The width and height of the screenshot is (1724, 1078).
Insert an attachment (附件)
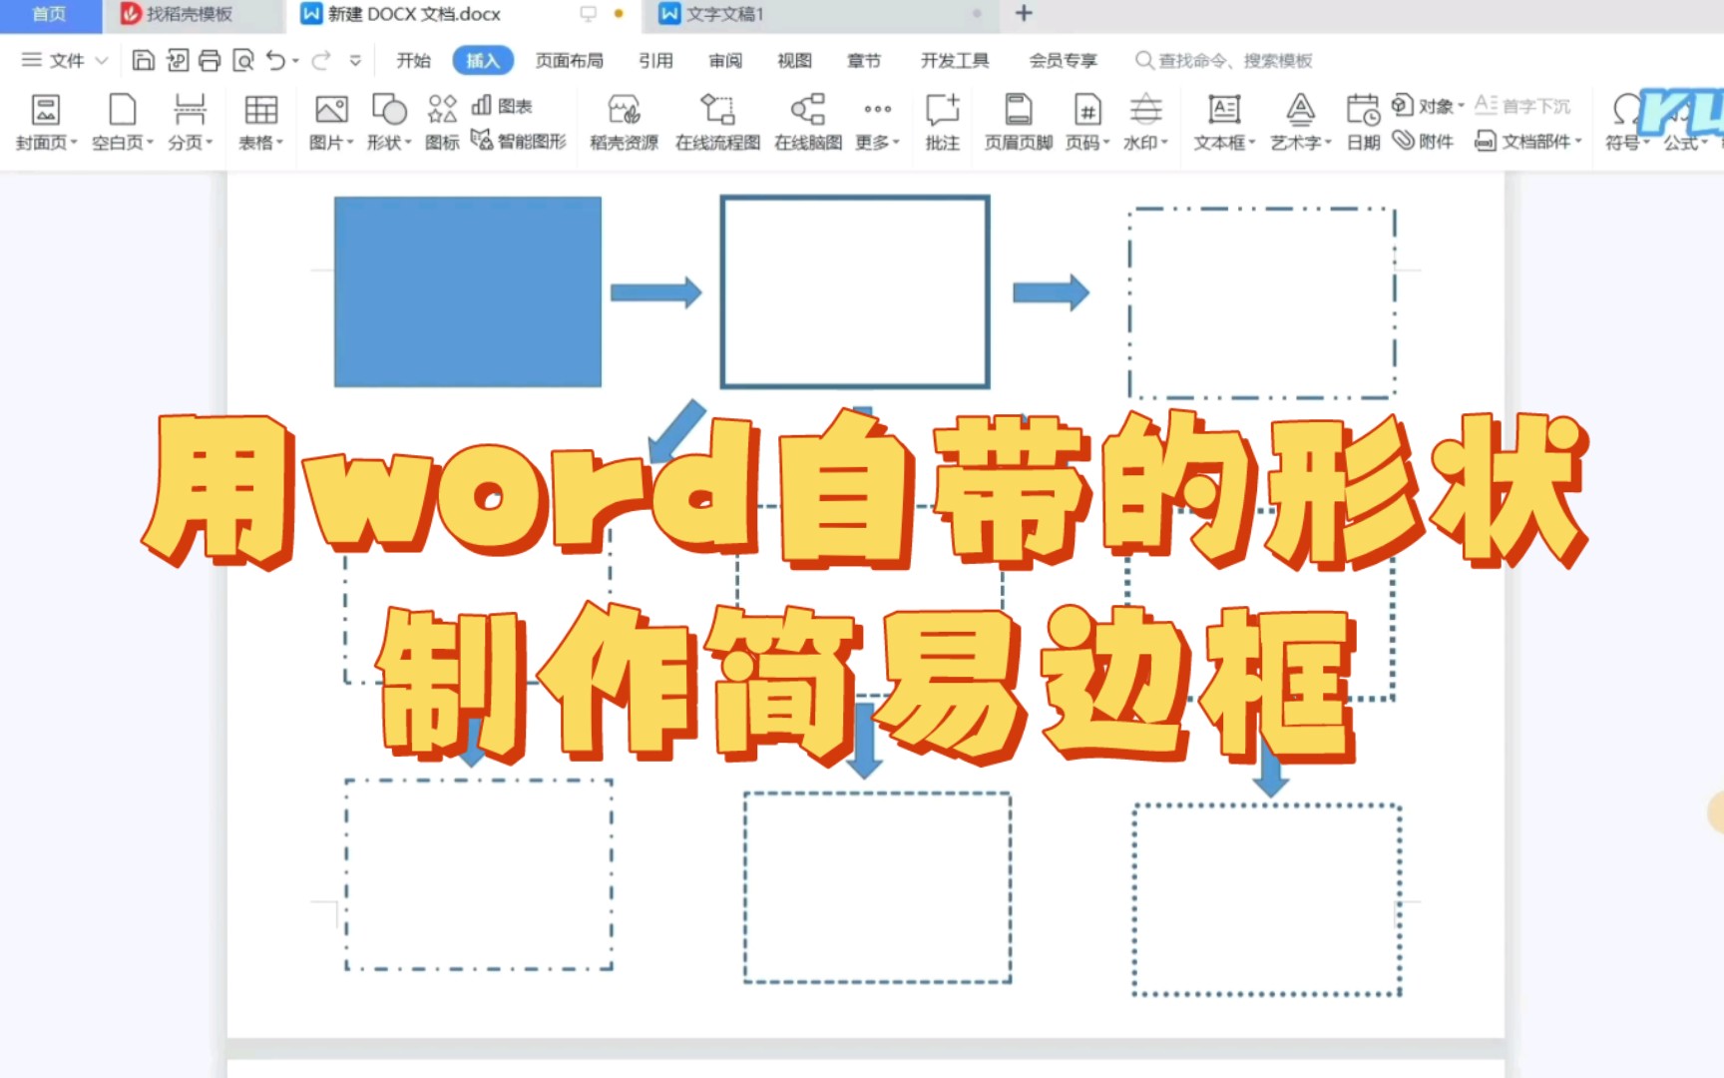[x=1424, y=141]
